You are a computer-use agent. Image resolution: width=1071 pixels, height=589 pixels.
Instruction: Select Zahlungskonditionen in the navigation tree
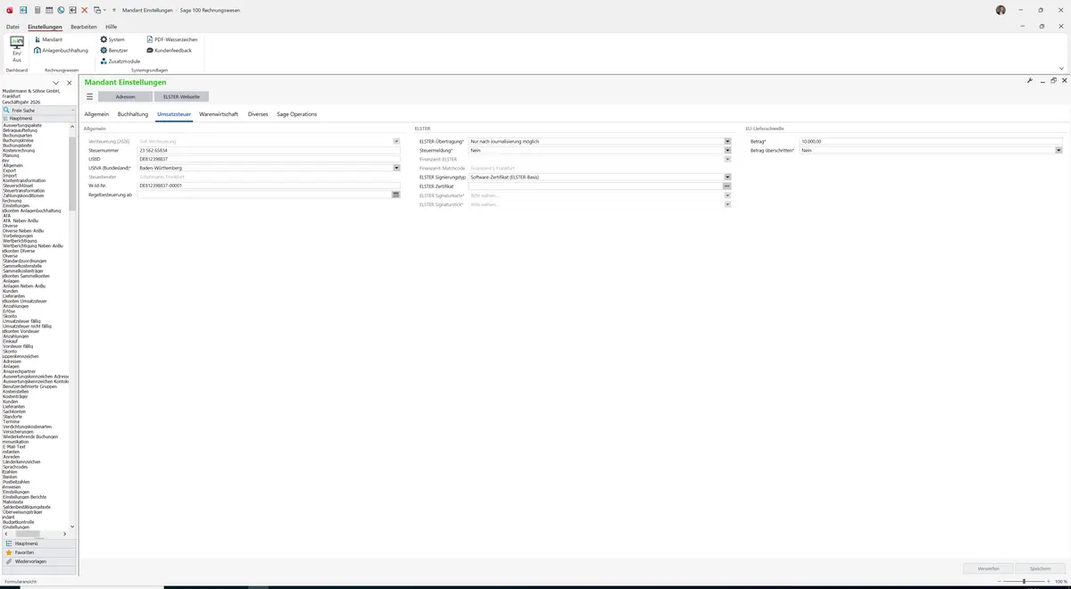click(x=21, y=195)
